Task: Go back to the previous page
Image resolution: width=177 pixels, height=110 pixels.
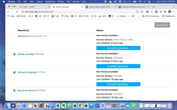Action: click(x=8, y=12)
